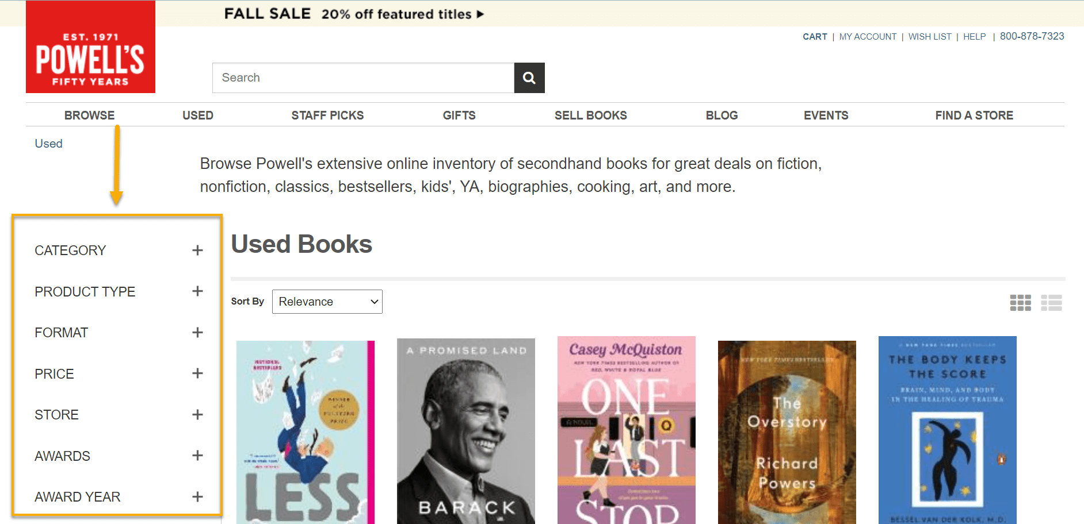Expand the Store filter plus icon
The width and height of the screenshot is (1084, 524).
click(197, 415)
